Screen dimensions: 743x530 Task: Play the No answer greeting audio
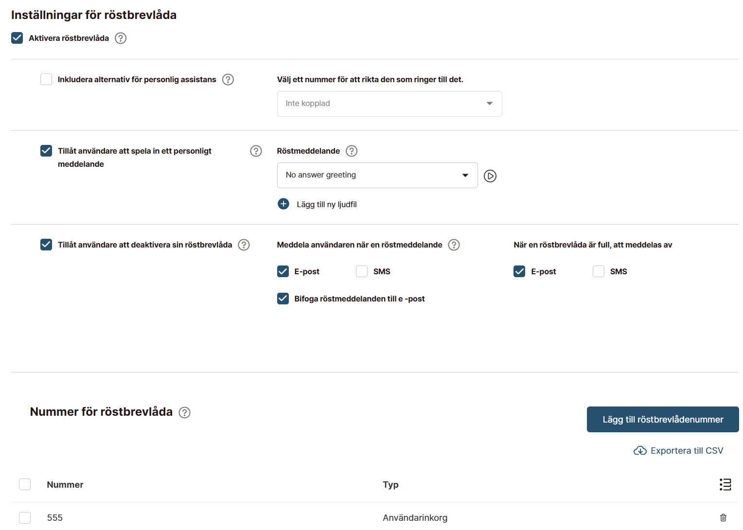[x=490, y=176]
